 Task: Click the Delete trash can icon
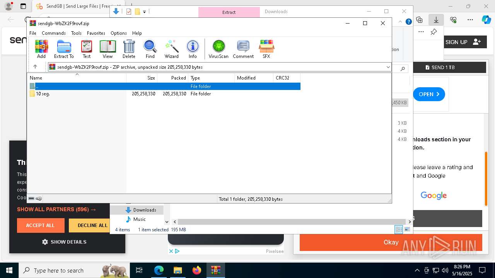tap(129, 49)
